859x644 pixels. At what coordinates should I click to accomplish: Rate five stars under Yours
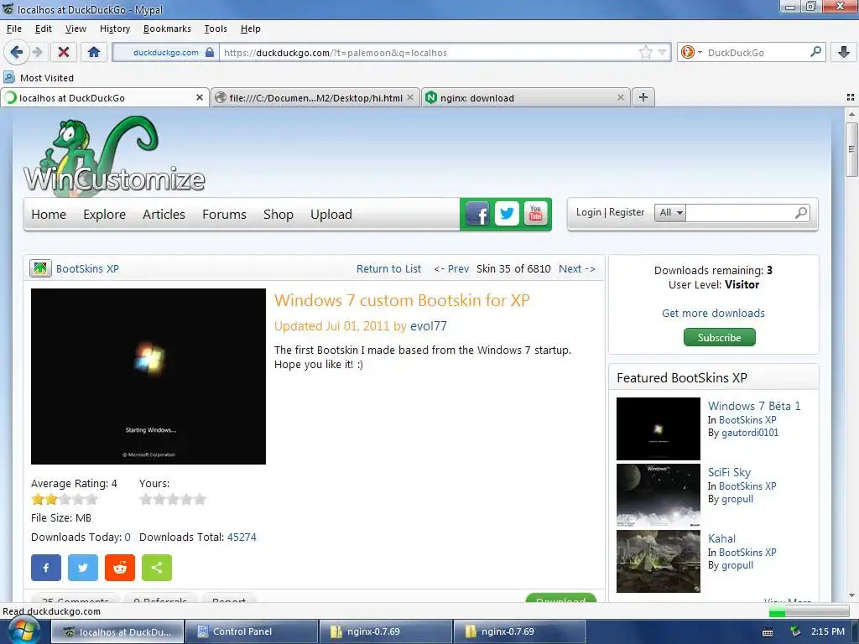(x=200, y=499)
